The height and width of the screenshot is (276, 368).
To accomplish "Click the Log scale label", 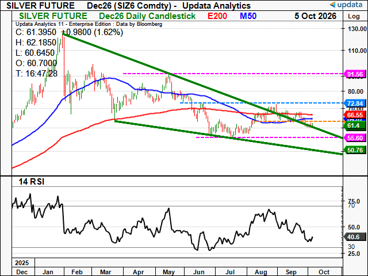I will click(354, 17).
